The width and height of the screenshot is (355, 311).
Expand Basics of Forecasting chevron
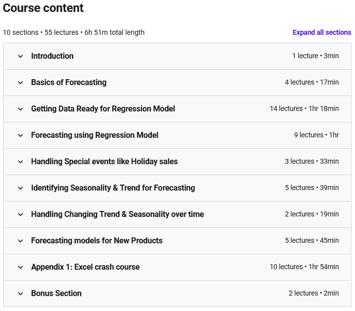pyautogui.click(x=20, y=83)
